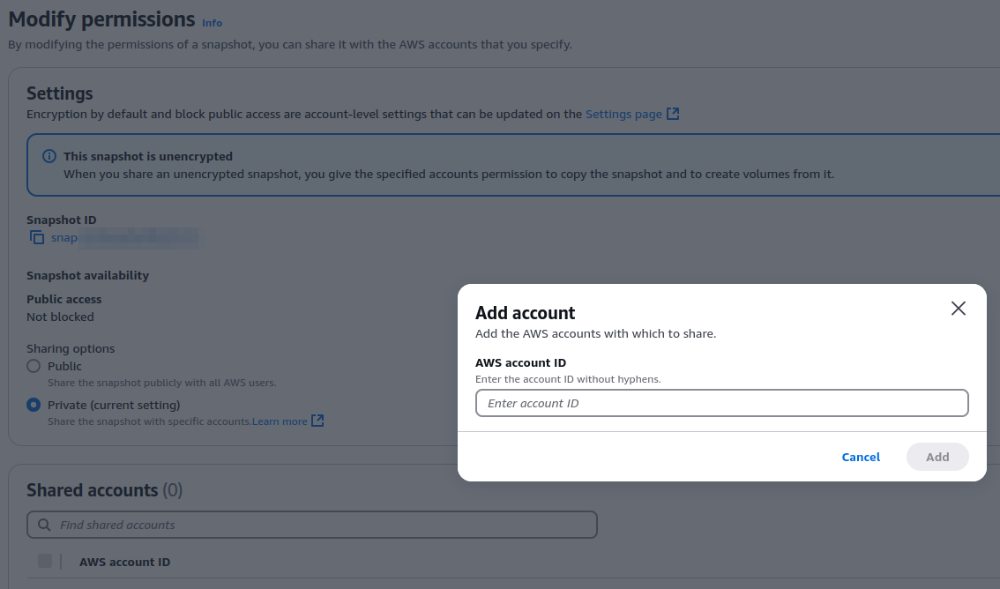
Task: Click 'This snapshot is unencrypted' alert title
Action: tap(148, 156)
